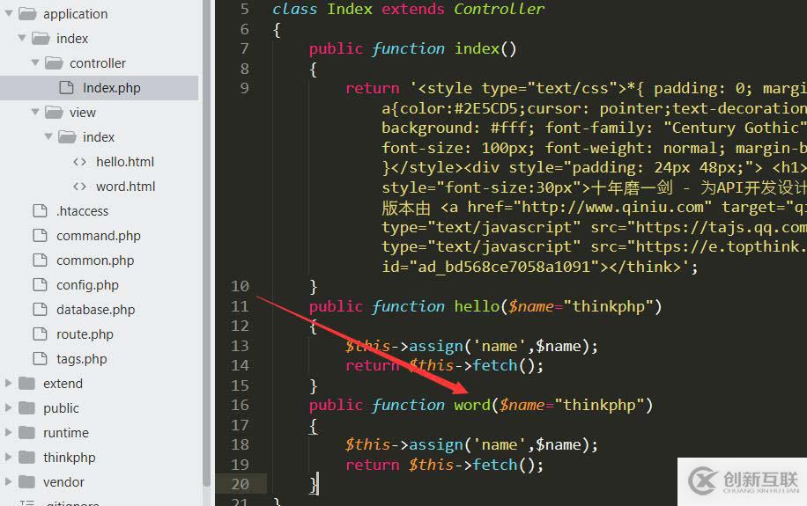Expand the vendor folder arrow

click(x=8, y=482)
